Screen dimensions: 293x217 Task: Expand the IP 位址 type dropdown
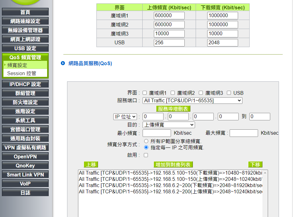(x=125, y=117)
